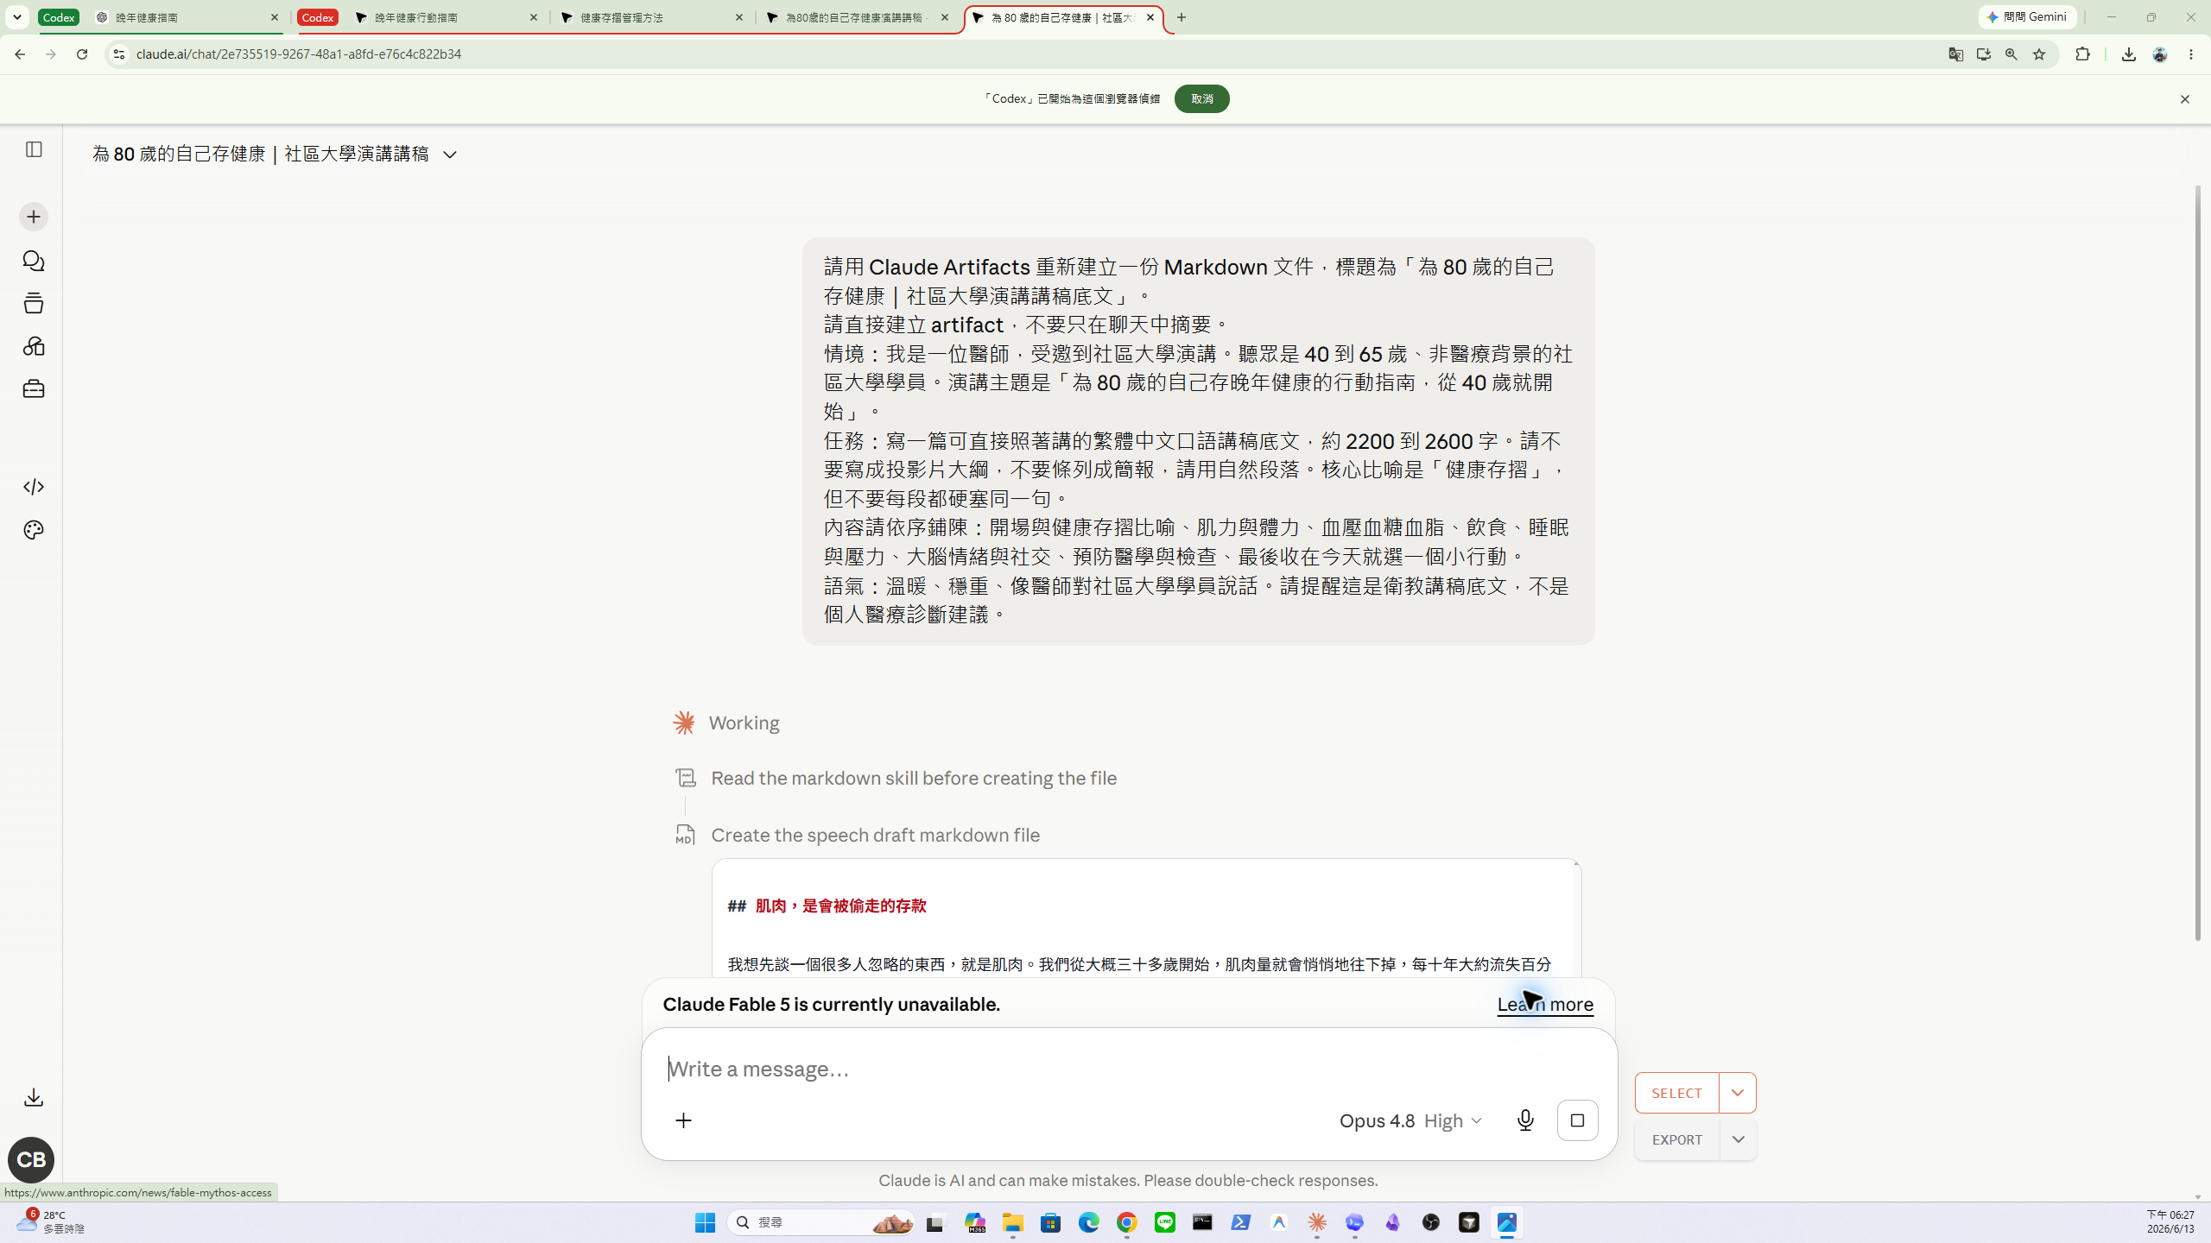Image resolution: width=2211 pixels, height=1243 pixels.
Task: Click the address bar URL
Action: pos(299,54)
